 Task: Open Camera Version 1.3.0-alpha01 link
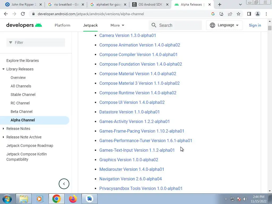point(127,35)
